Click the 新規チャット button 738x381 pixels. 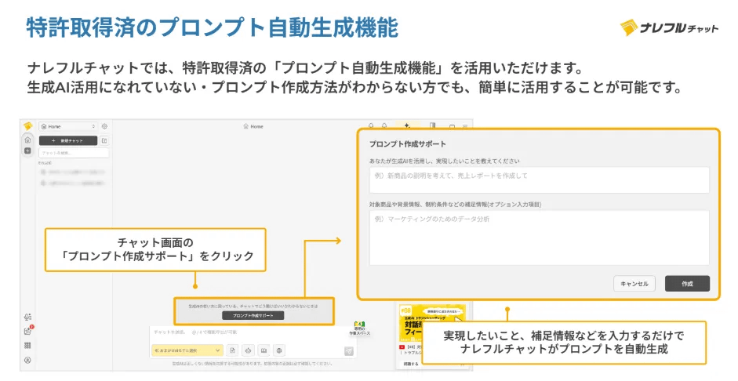[67, 140]
